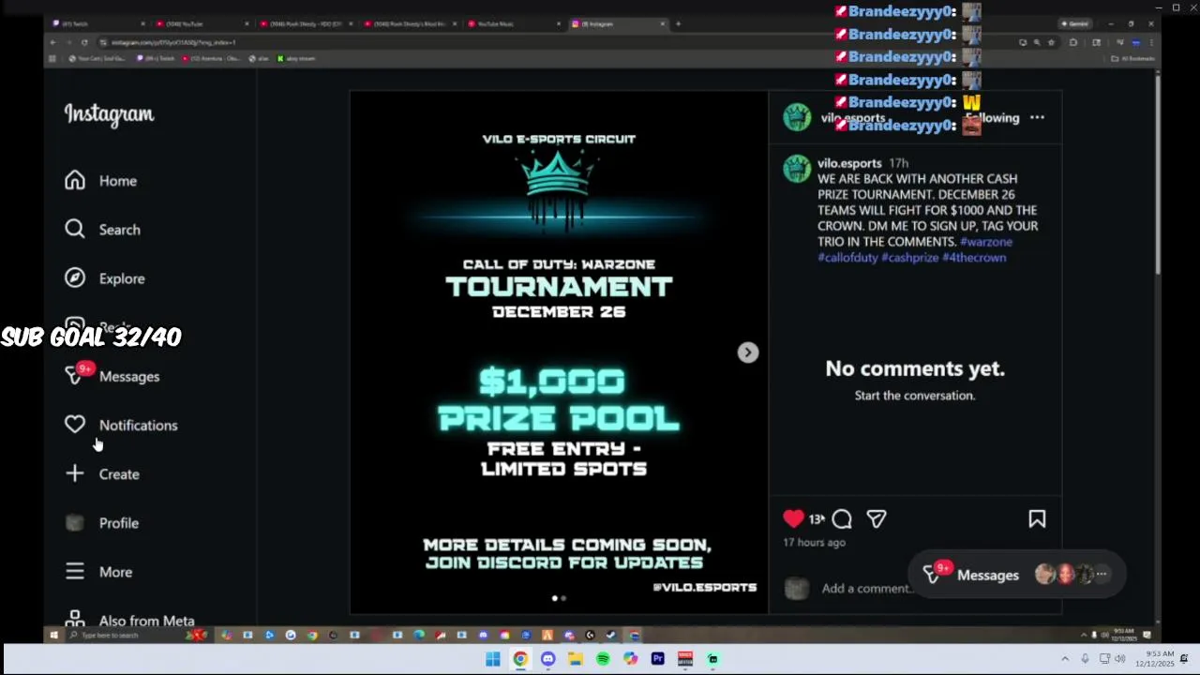Open Also from Meta option

[129, 621]
